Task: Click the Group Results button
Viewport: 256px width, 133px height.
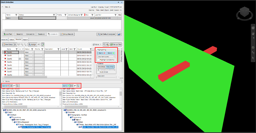Action: (67, 34)
